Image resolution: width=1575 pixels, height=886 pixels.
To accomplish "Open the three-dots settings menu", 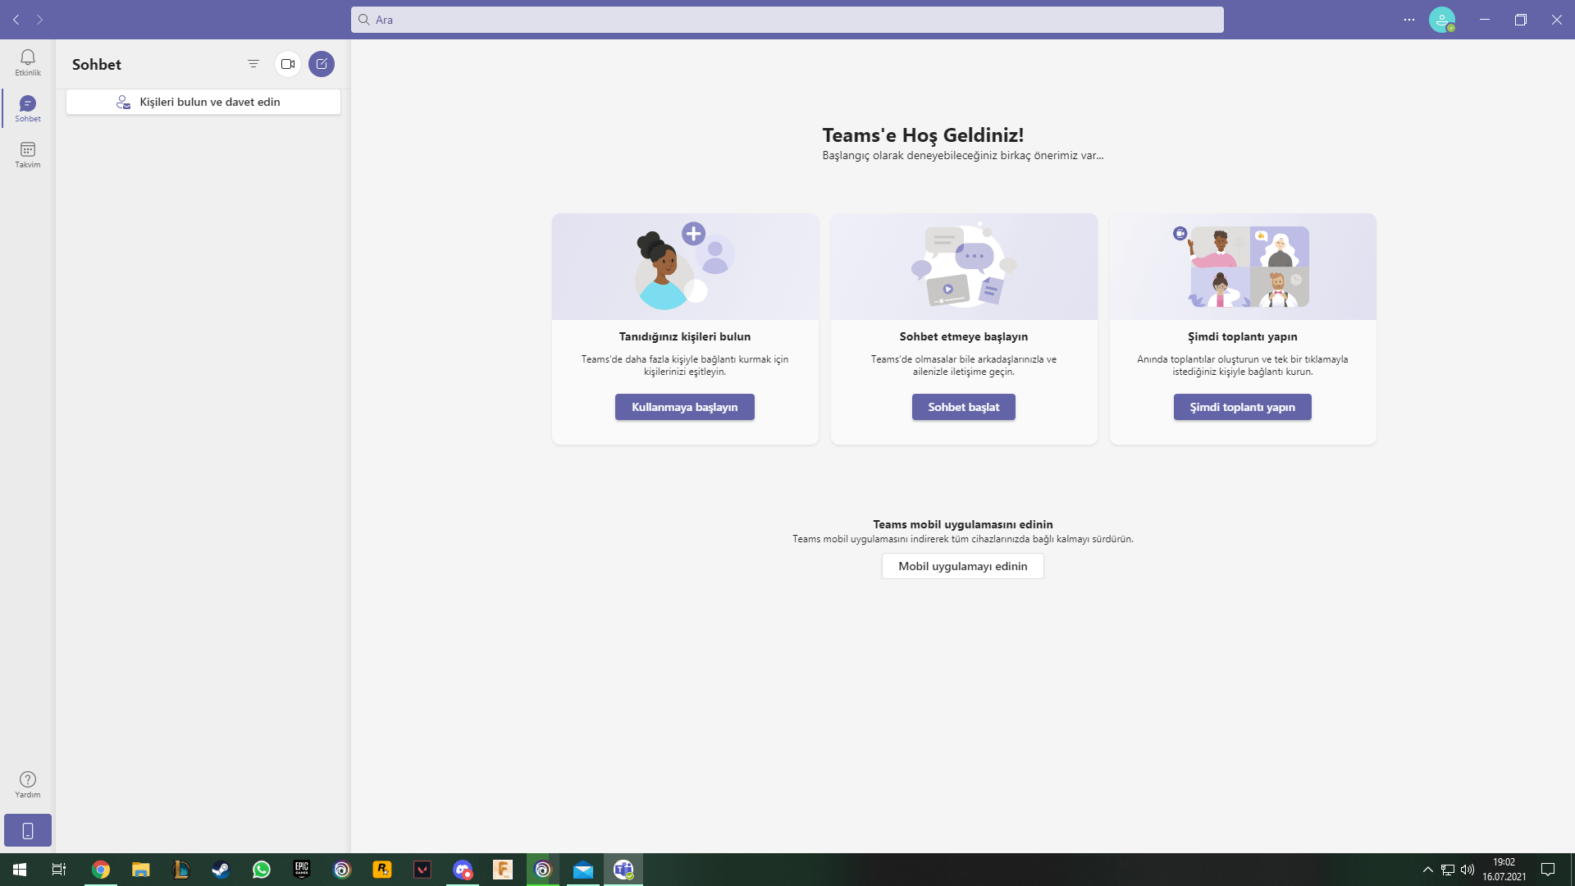I will [1409, 20].
